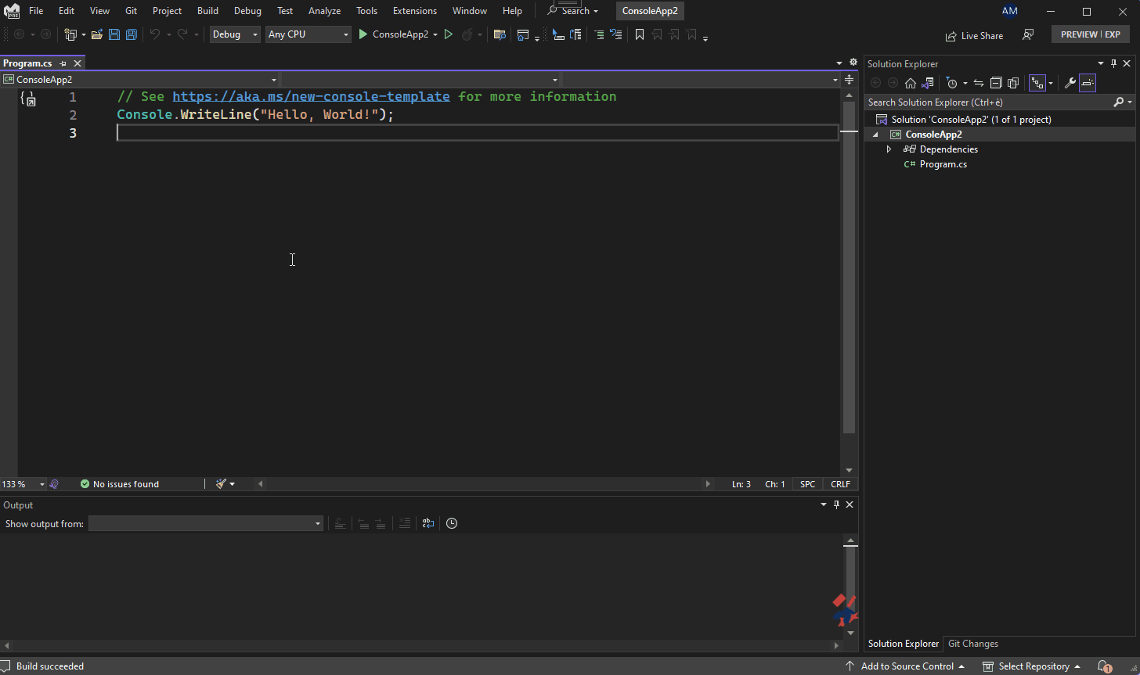Click the Clear All output icon
Screen dimensions: 1140x675
[404, 523]
